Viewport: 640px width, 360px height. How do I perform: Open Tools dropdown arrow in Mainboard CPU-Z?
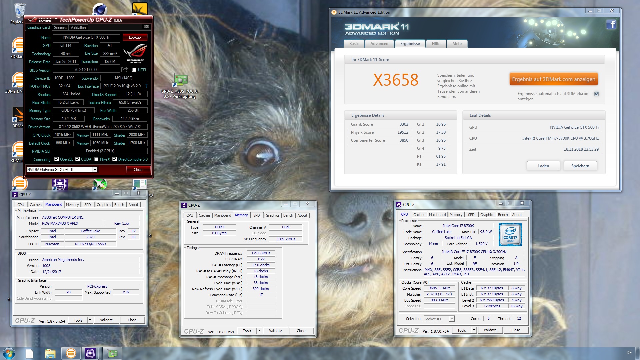tap(90, 320)
